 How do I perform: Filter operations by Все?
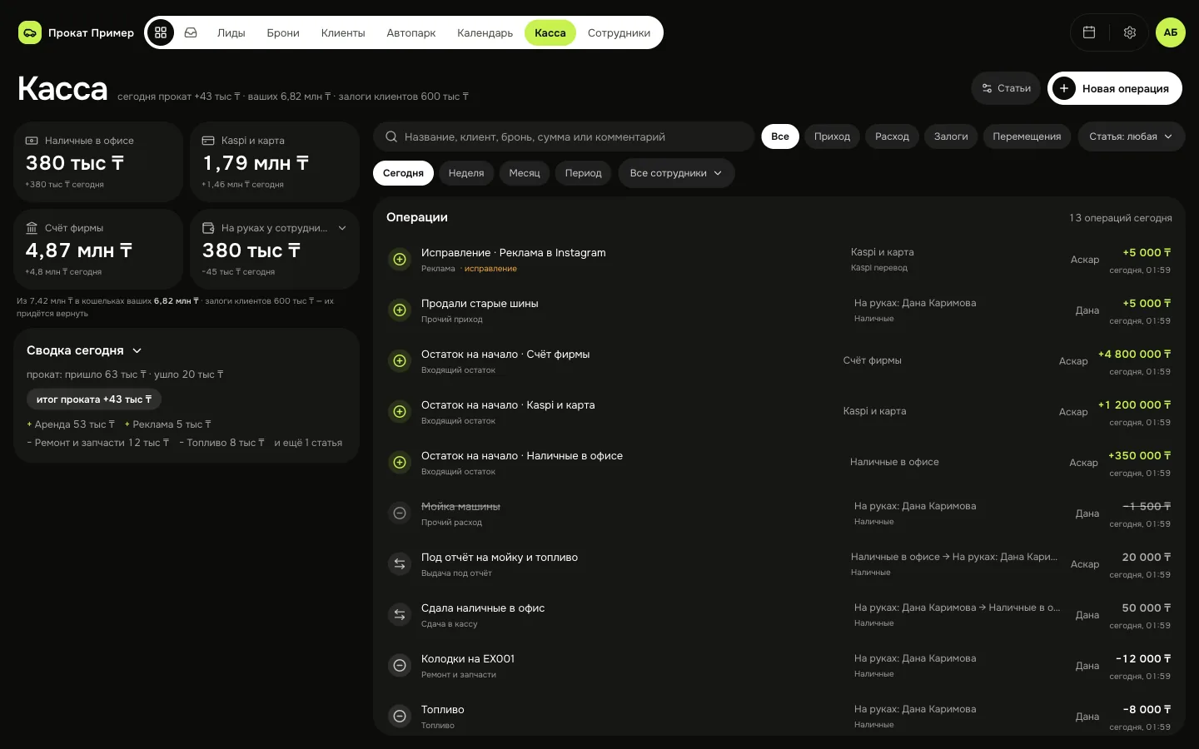point(780,136)
